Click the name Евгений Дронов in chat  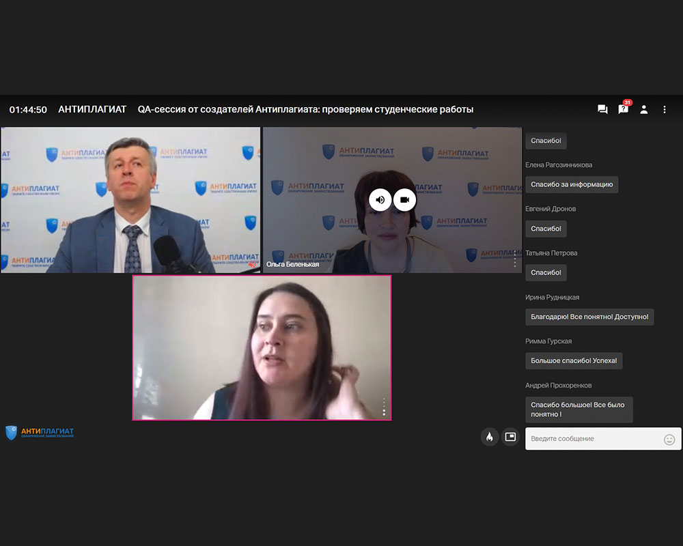coord(550,209)
